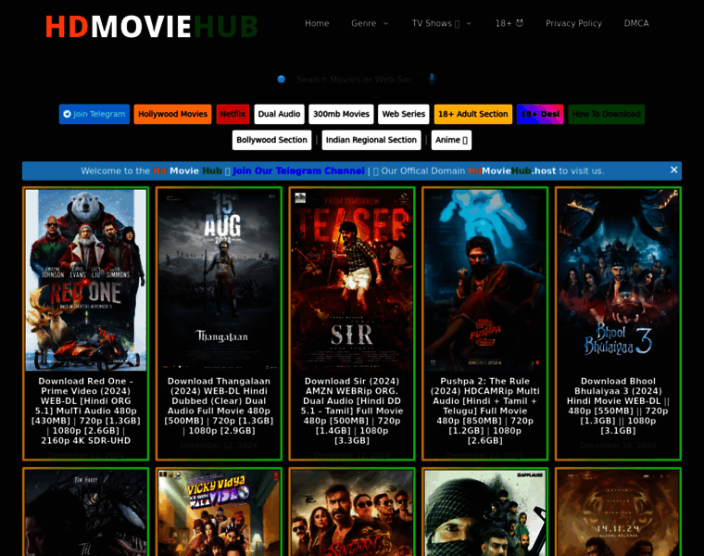The image size is (704, 556).
Task: Click the HDMovieHub site logo
Action: [x=151, y=27]
